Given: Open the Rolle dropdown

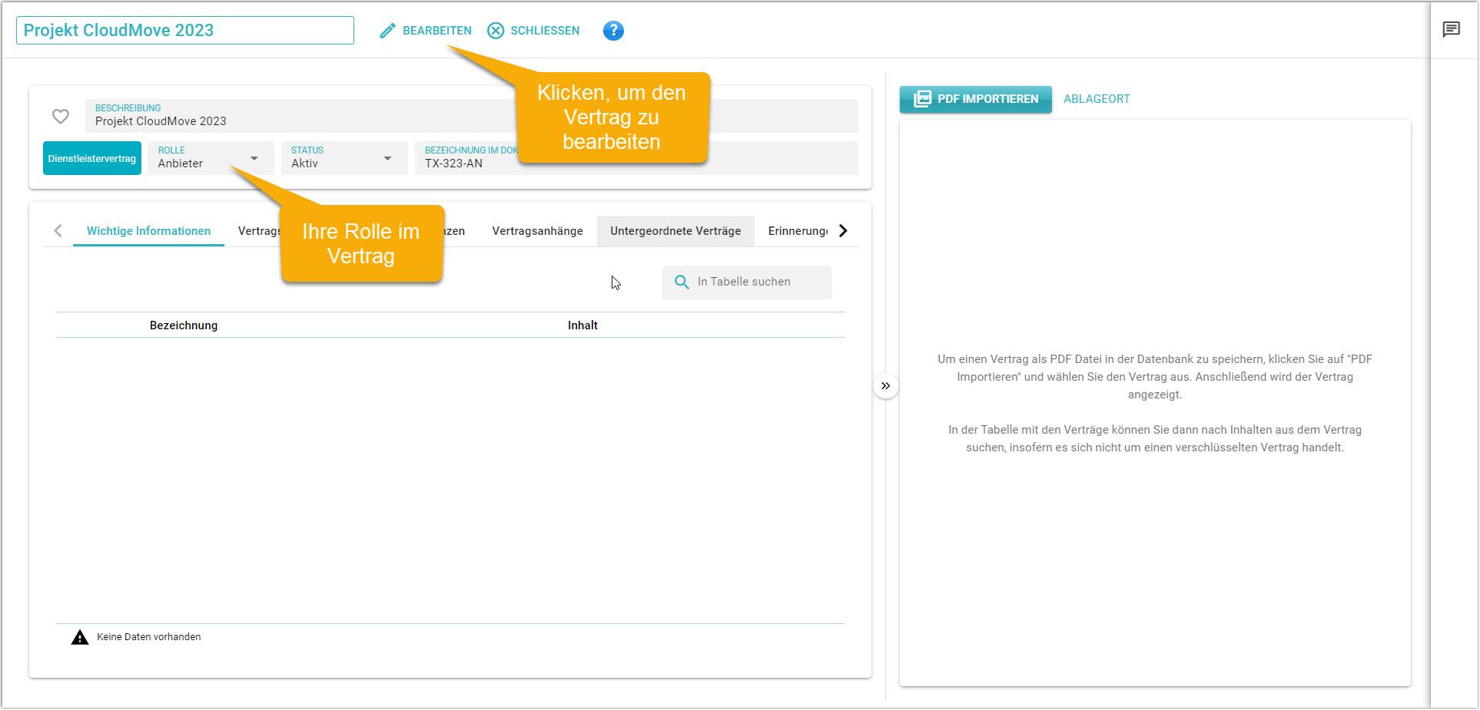Looking at the screenshot, I should 211,158.
